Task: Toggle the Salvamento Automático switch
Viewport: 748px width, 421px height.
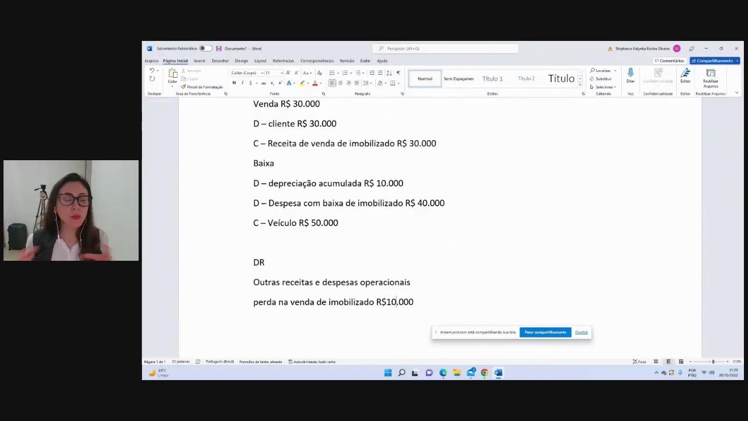Action: 205,49
